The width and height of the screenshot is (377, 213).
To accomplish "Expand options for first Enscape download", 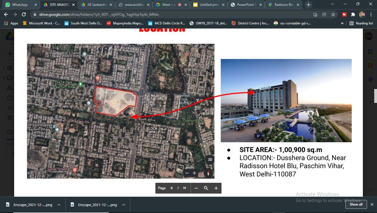I will (59, 205).
